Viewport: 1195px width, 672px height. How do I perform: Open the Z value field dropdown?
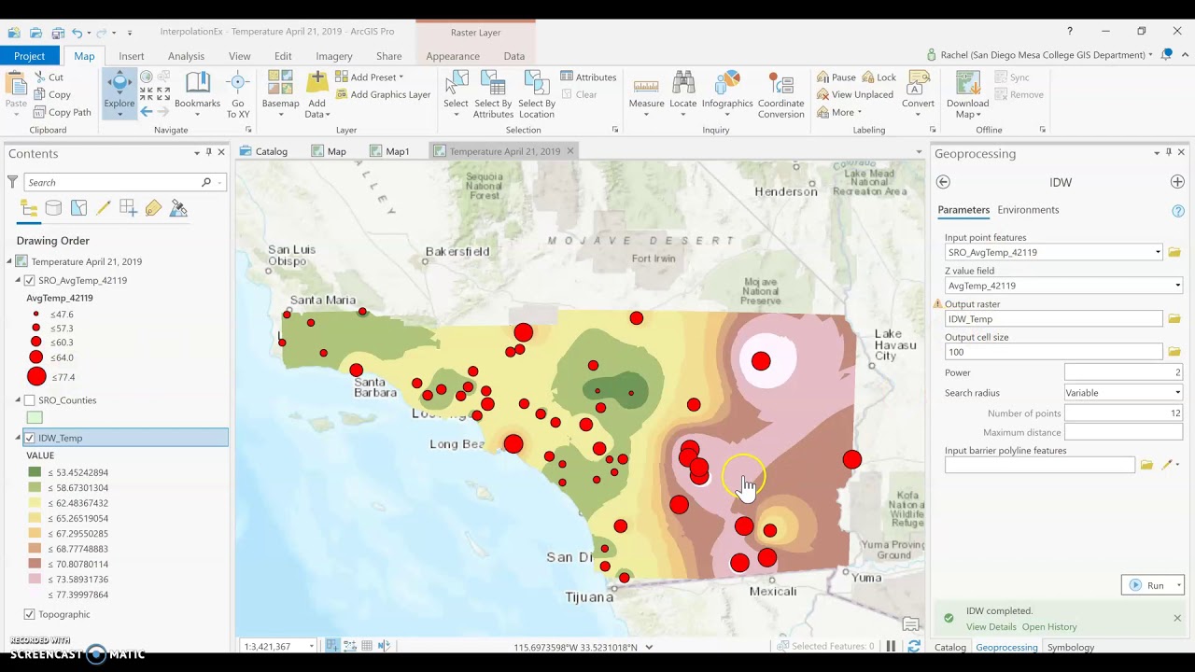(x=1177, y=286)
